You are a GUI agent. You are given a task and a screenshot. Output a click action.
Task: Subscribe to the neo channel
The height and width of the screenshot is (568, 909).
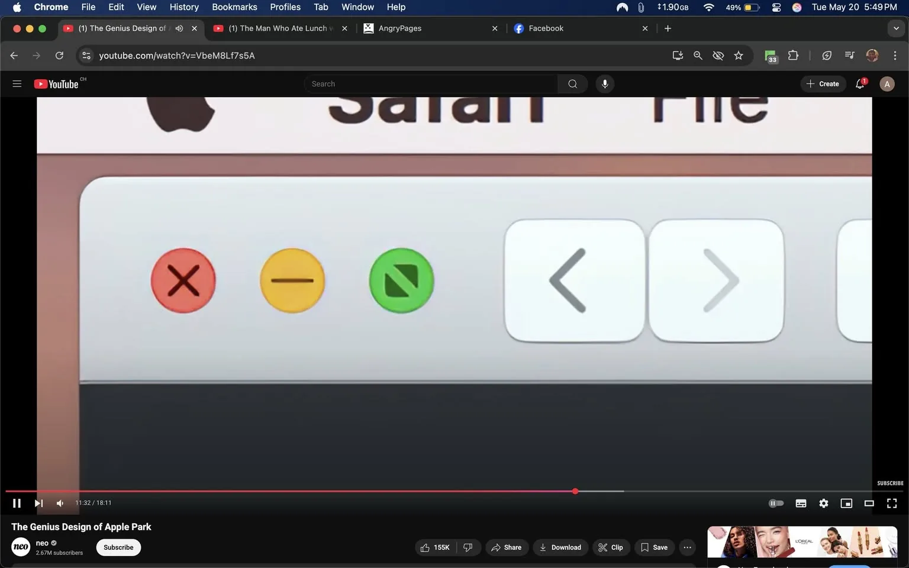118,547
